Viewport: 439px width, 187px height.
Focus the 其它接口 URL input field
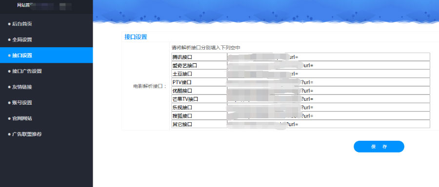[x=328, y=124]
